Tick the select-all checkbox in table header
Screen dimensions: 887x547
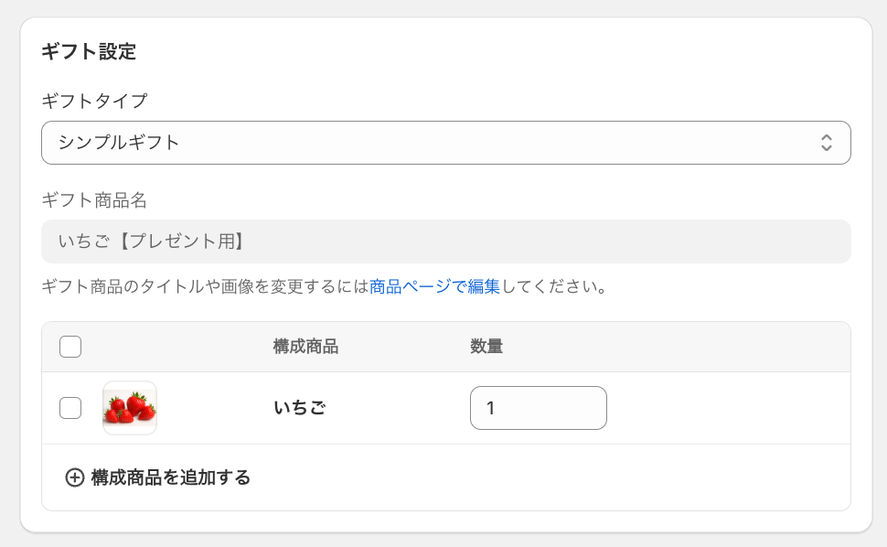[x=70, y=347]
